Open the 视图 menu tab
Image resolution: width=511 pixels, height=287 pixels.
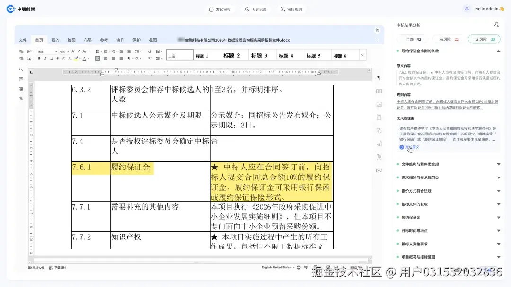pyautogui.click(x=152, y=40)
